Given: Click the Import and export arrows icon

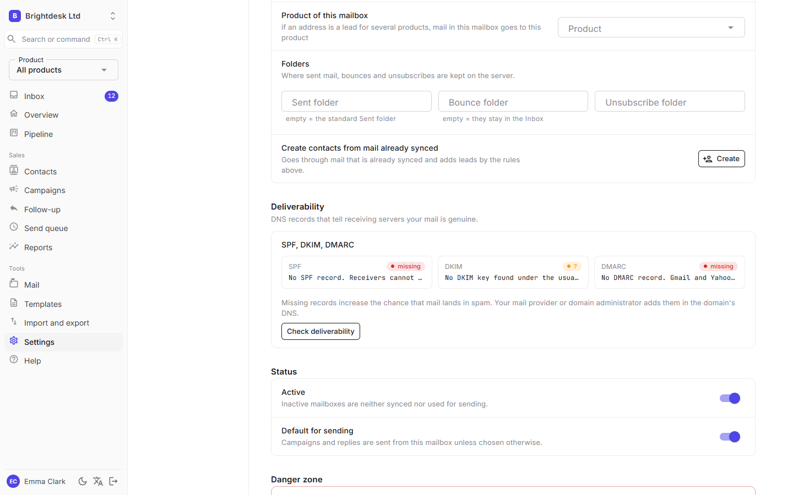Looking at the screenshot, I should [x=14, y=322].
